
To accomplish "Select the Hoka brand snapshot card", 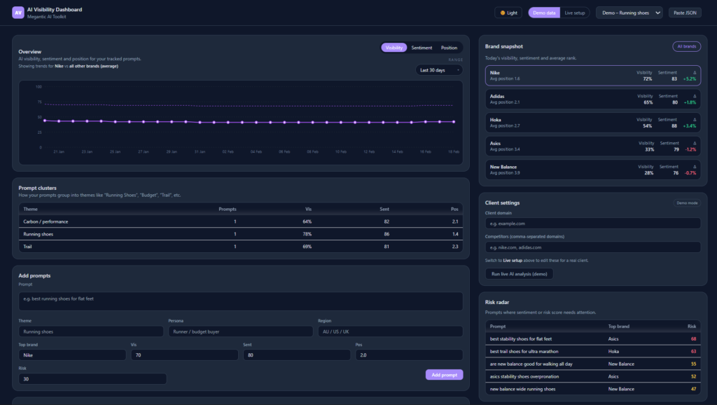I will tap(592, 123).
